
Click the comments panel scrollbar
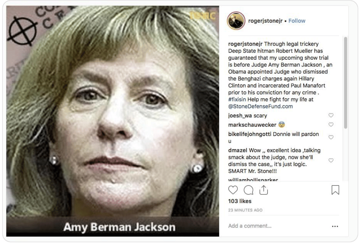346,82
